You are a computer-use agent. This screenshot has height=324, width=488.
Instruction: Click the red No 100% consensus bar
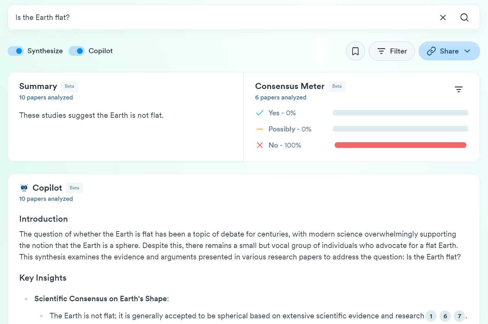pyautogui.click(x=400, y=145)
